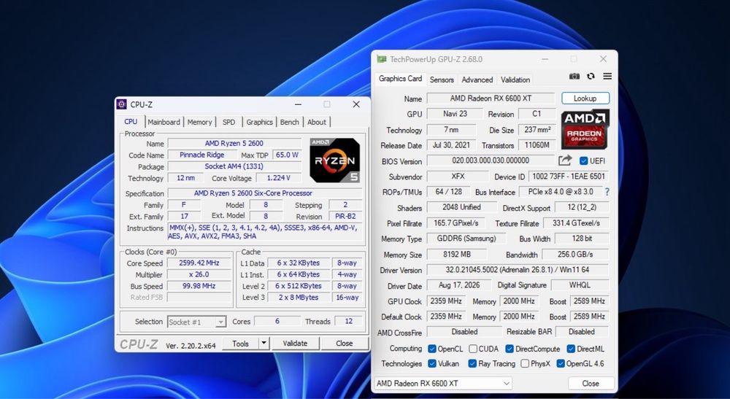Switch to the CPU-Z Bench tab
This screenshot has width=730, height=399.
coord(289,122)
